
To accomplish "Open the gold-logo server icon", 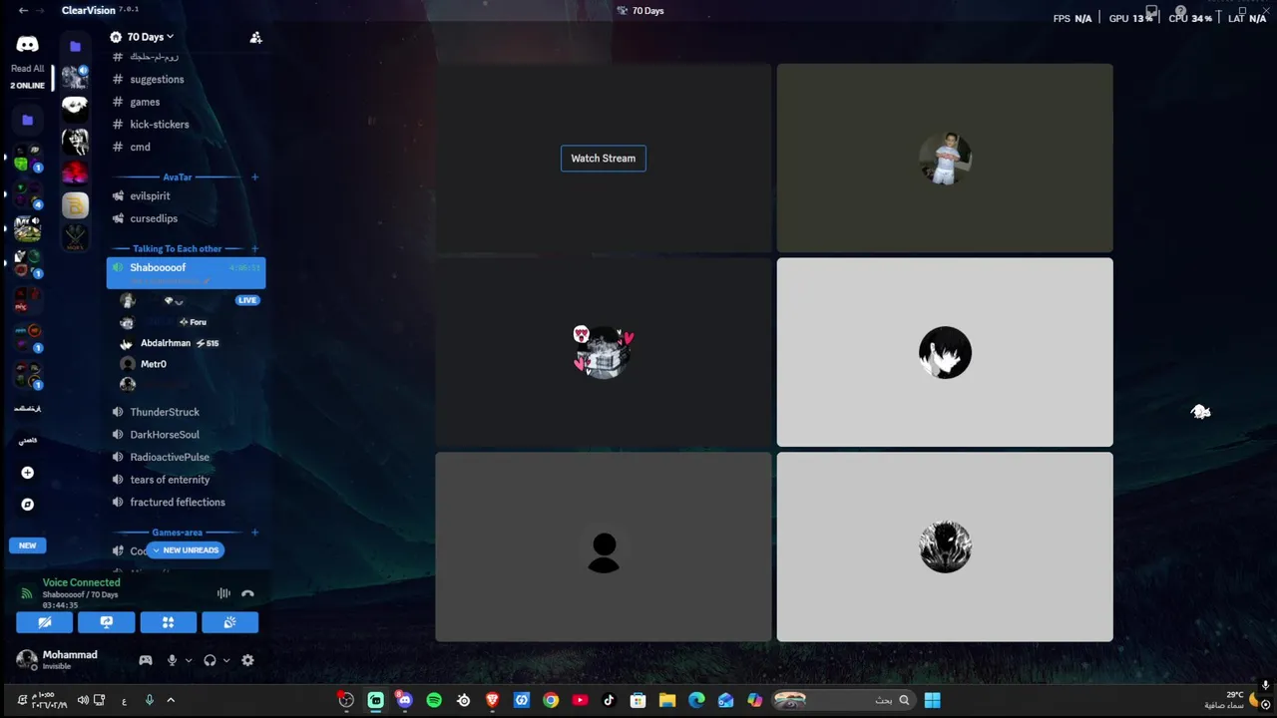I will [x=75, y=205].
